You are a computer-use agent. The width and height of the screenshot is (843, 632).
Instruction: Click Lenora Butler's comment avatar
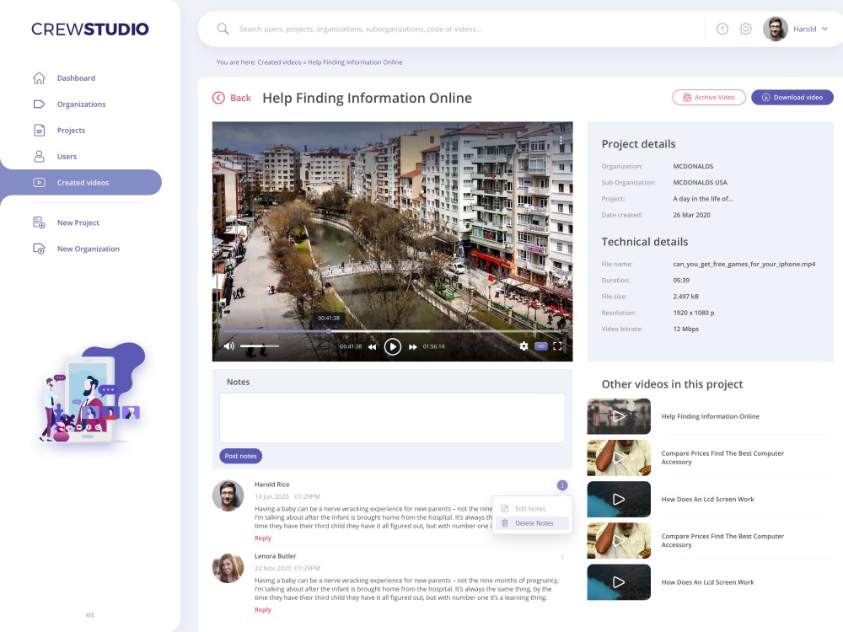point(228,568)
